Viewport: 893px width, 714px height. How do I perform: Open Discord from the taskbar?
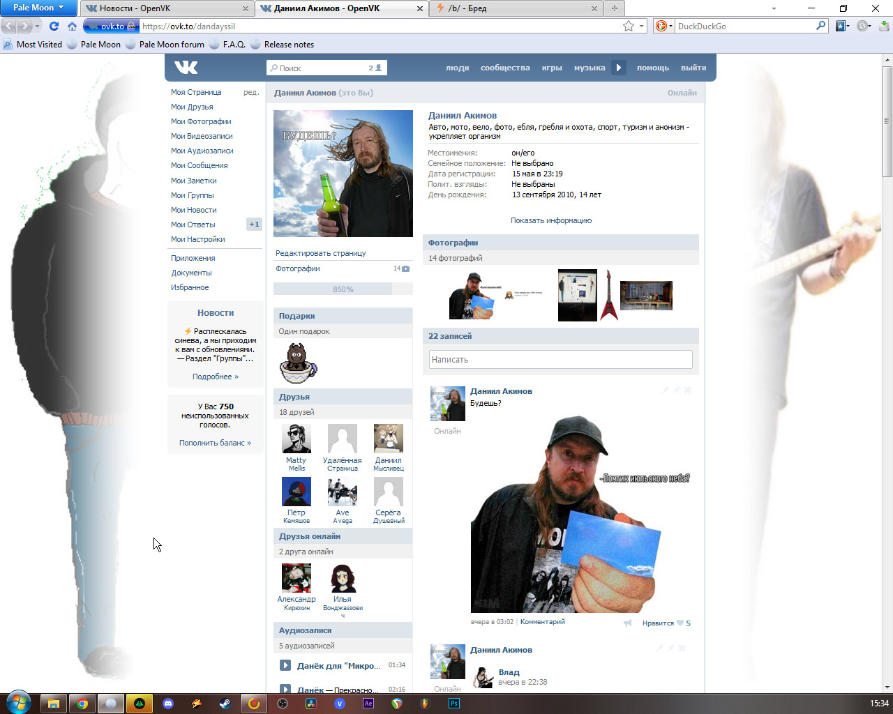click(x=167, y=704)
